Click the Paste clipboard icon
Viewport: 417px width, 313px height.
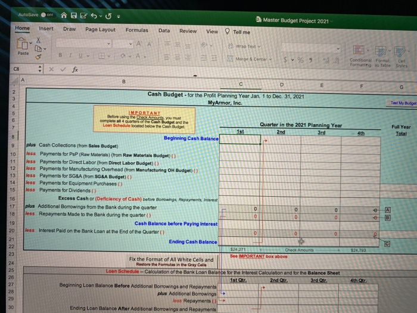pyautogui.click(x=23, y=44)
